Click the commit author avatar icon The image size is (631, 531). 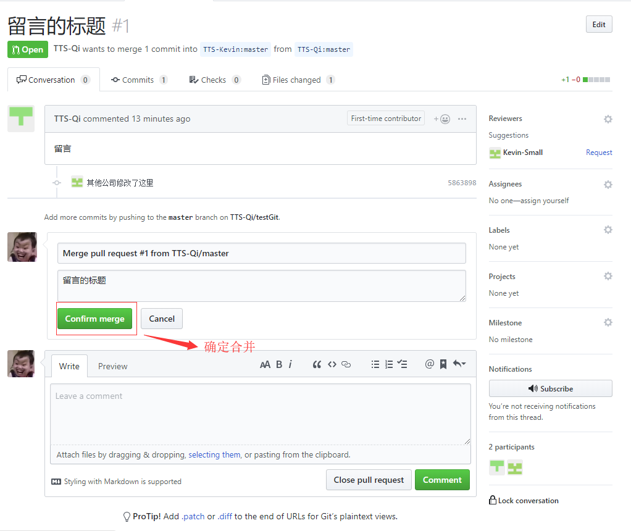click(77, 182)
